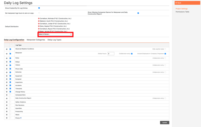Uncheck Show Created By On Log Entries

pos(39,8)
